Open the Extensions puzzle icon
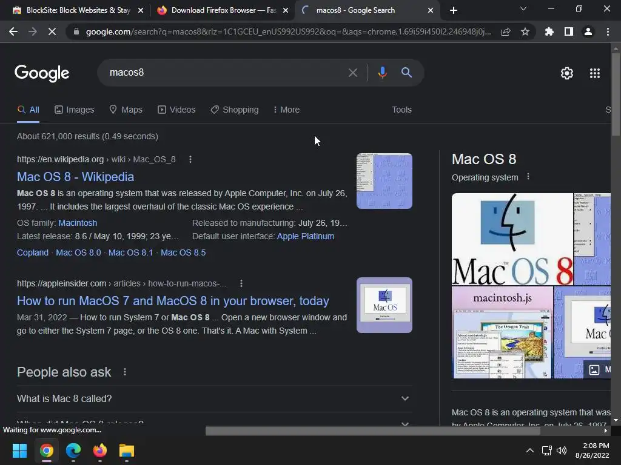The width and height of the screenshot is (621, 465). click(549, 31)
